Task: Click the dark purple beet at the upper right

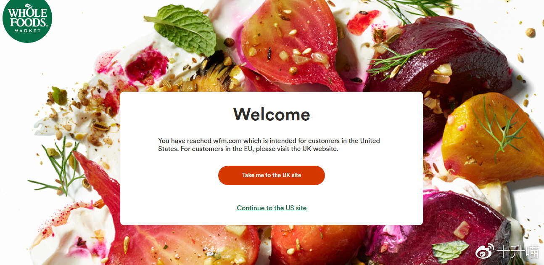Action: coord(437,59)
